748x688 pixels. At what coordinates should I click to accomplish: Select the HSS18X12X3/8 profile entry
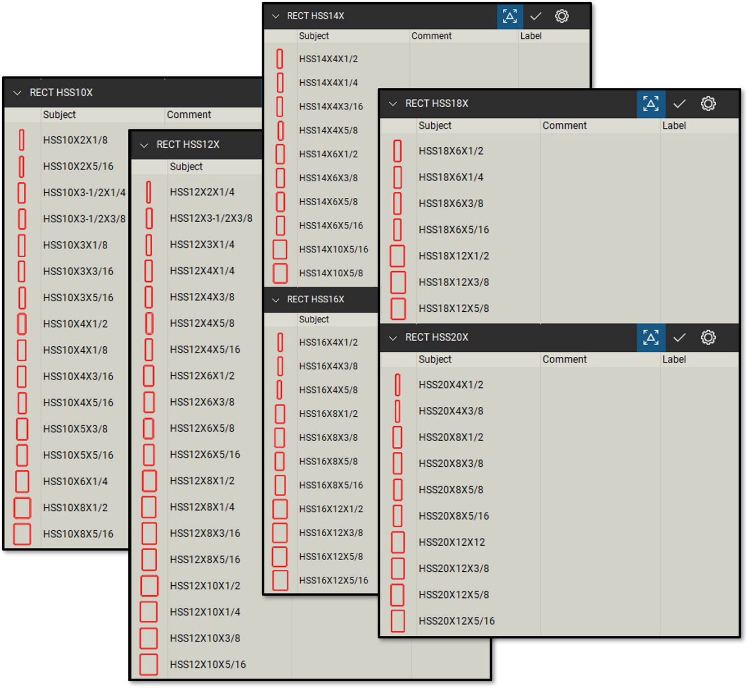pos(454,282)
